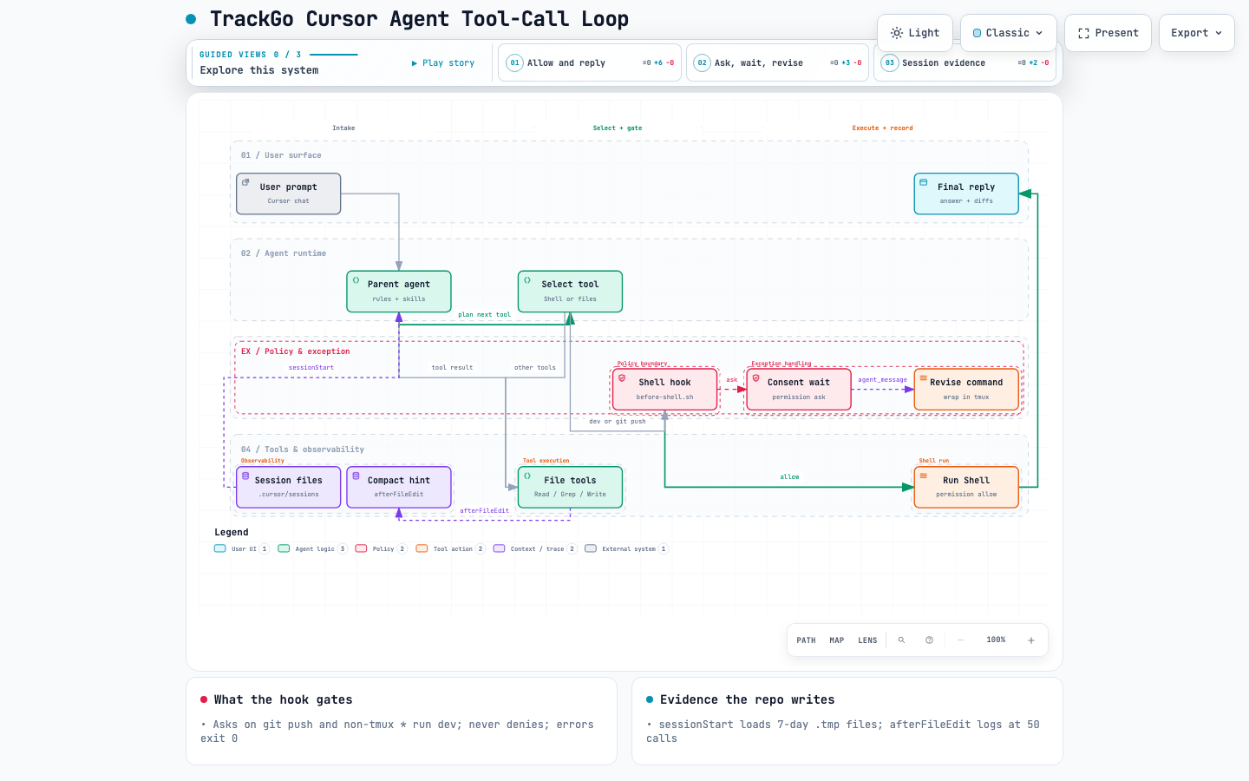Screen dimensions: 1249x781
Task: Click the 'tool result' edge label
Action: coord(453,368)
